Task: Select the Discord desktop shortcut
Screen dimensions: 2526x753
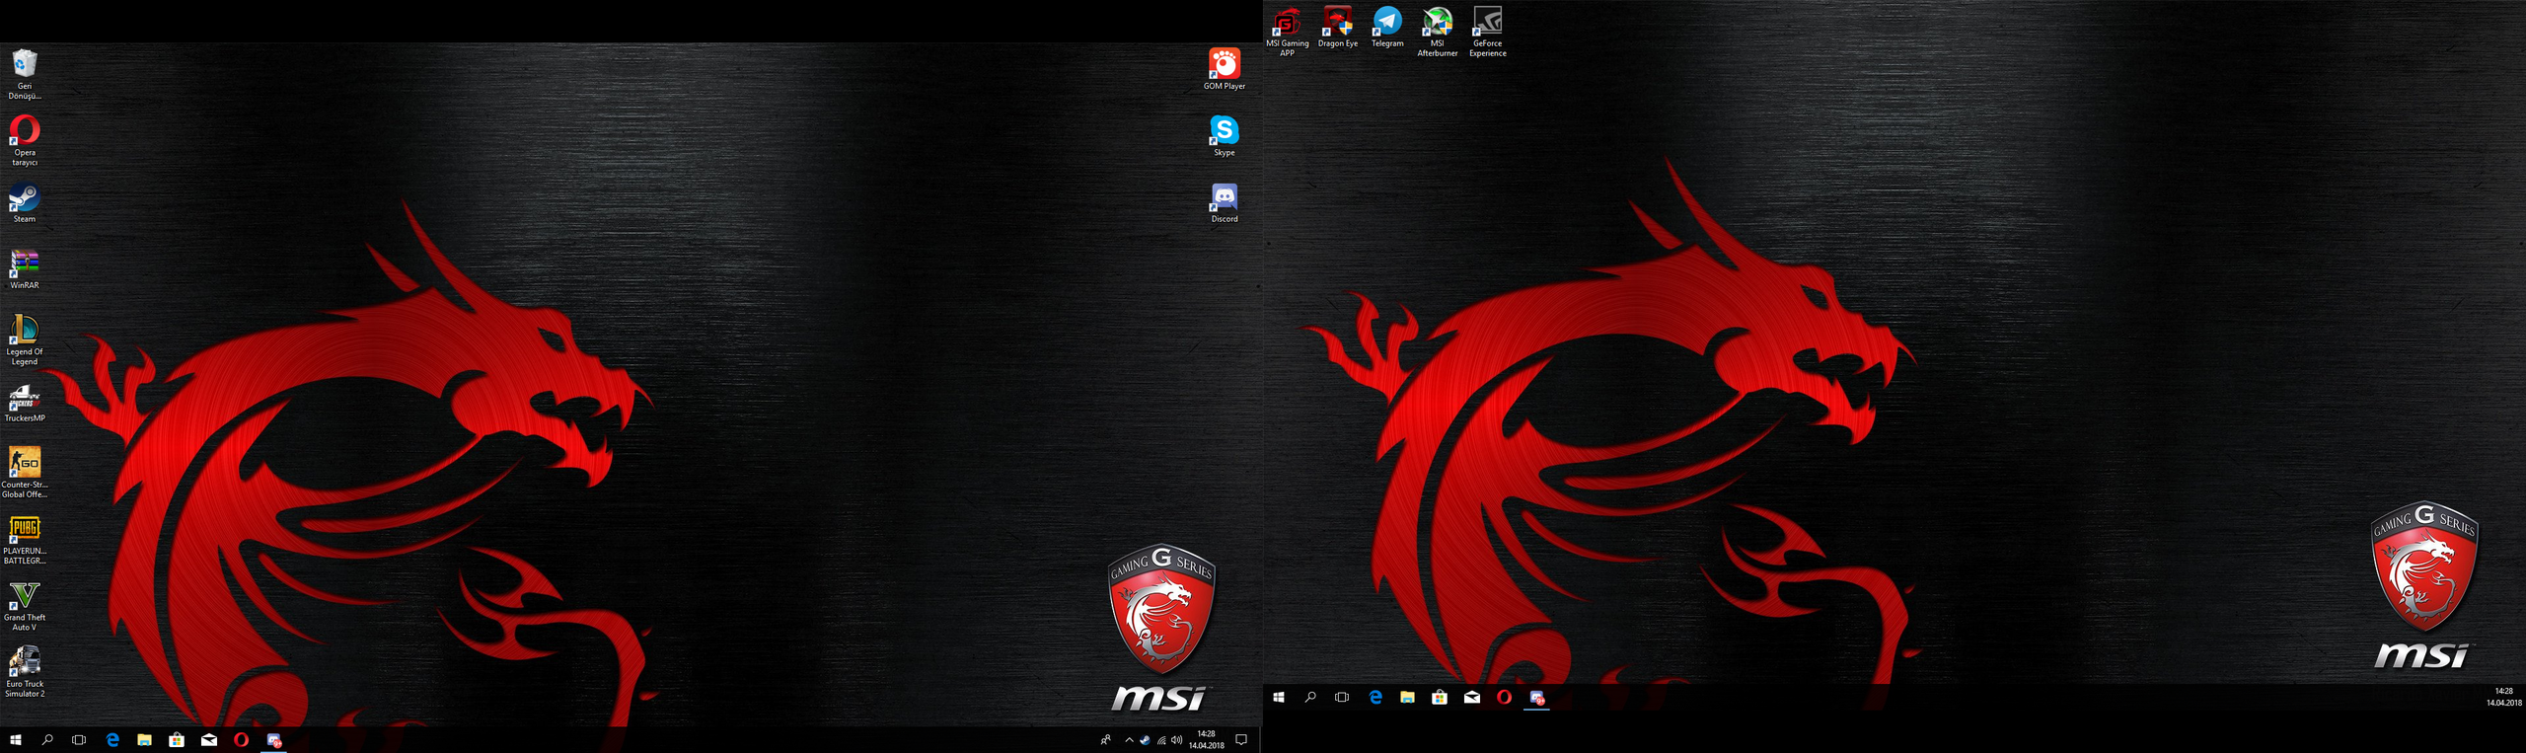Action: (x=1224, y=203)
